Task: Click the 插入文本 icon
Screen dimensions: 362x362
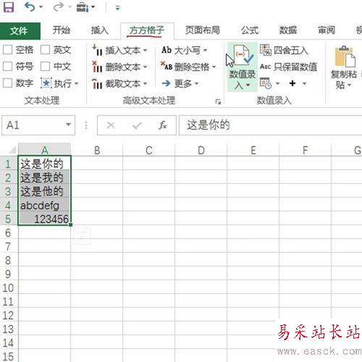Action: 98,50
